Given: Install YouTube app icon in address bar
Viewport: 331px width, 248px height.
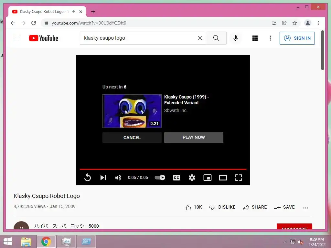Looking at the screenshot, I should pyautogui.click(x=274, y=23).
